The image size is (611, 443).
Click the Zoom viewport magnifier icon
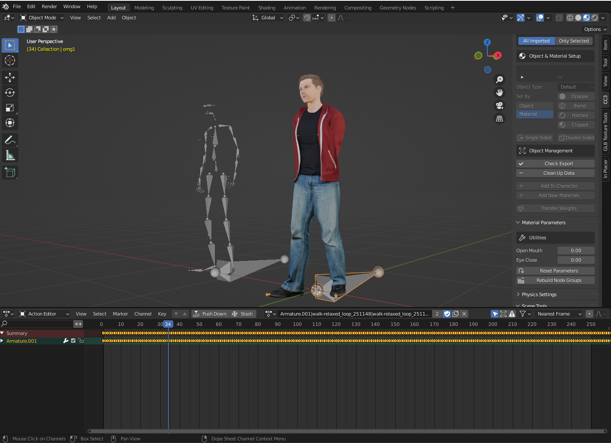tap(499, 80)
